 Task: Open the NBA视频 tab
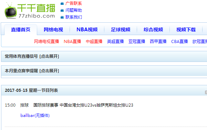87,30
